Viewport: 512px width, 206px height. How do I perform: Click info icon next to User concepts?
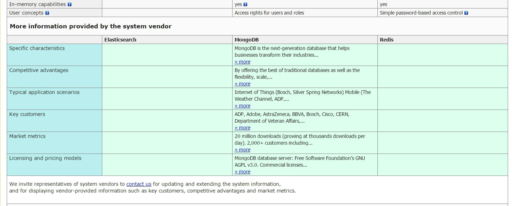point(47,13)
